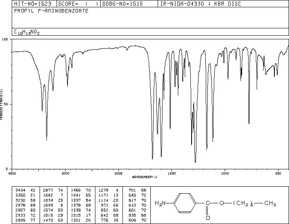The width and height of the screenshot is (289, 224).
Task: Click the (CH2)2 group in the structure
Action: pos(243,203)
